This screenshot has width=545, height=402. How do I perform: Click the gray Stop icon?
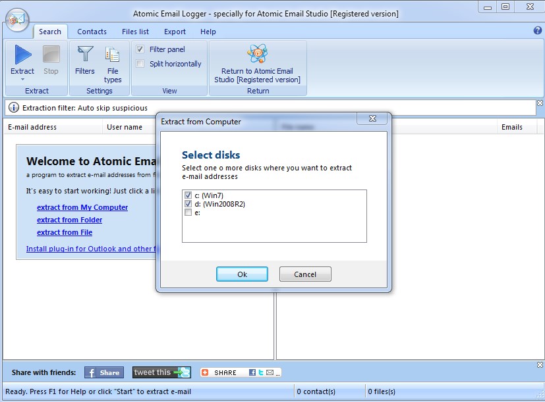pyautogui.click(x=51, y=55)
